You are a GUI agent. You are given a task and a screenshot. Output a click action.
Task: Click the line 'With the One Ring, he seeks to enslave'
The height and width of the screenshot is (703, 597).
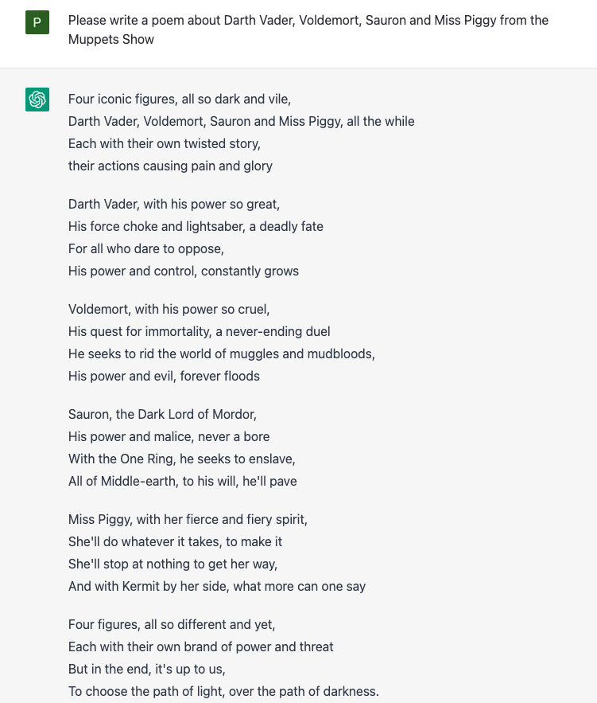[x=182, y=459]
